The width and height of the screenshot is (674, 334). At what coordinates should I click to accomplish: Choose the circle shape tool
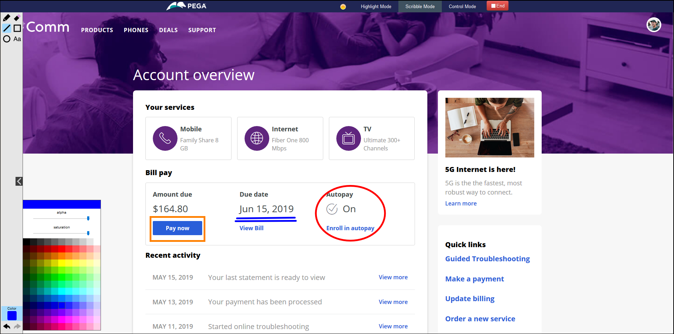[6, 39]
